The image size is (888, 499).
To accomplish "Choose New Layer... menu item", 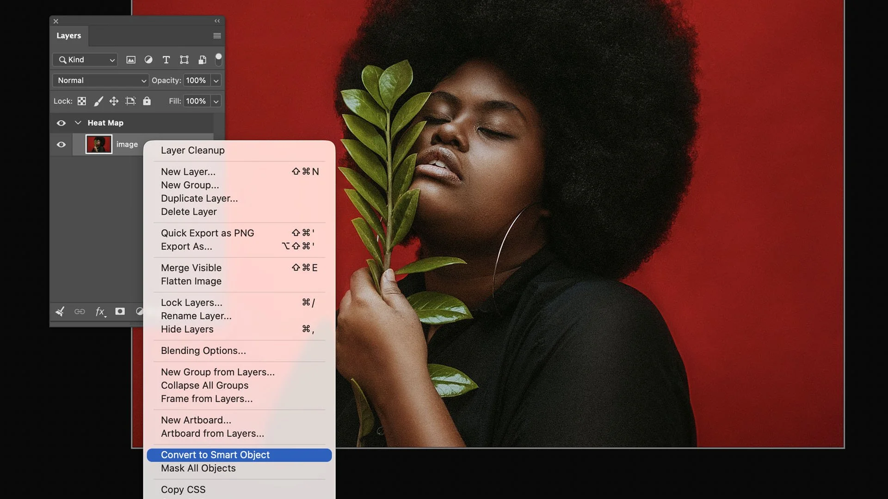I will tap(239, 172).
